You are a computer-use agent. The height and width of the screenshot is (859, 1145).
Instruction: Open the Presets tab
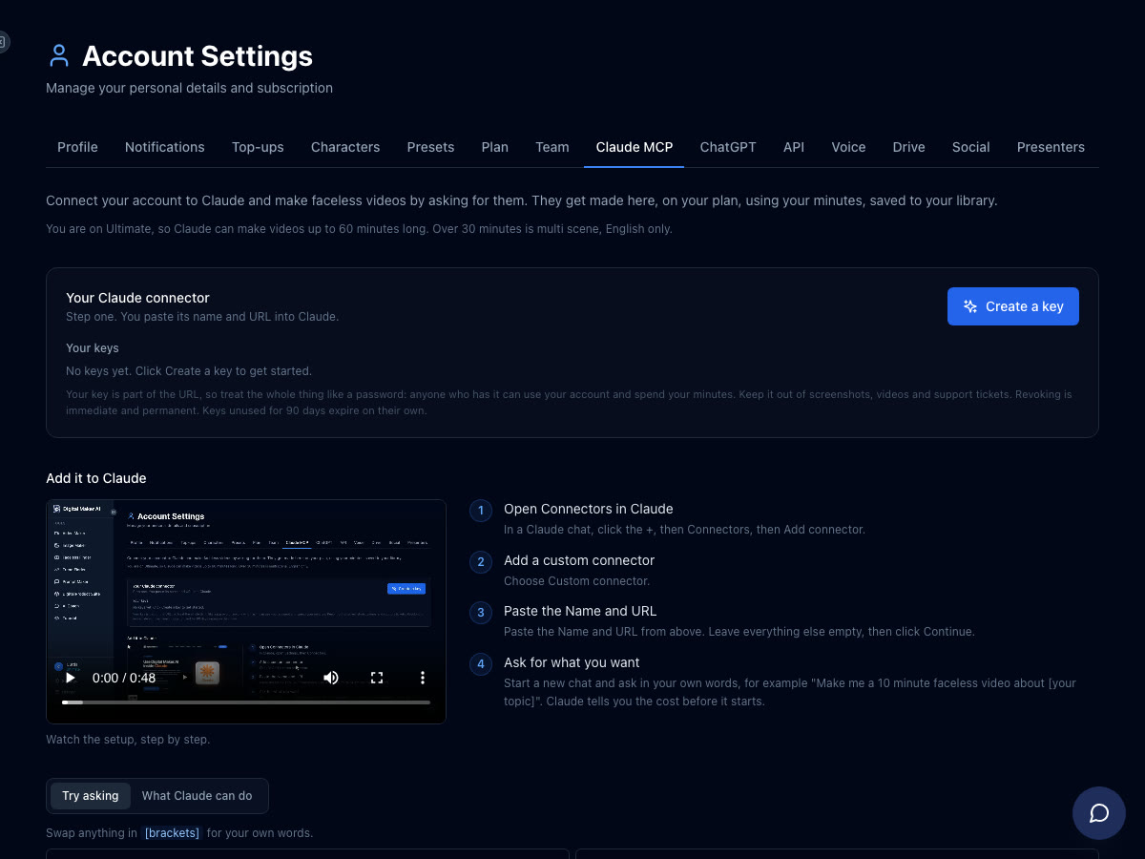pos(430,147)
